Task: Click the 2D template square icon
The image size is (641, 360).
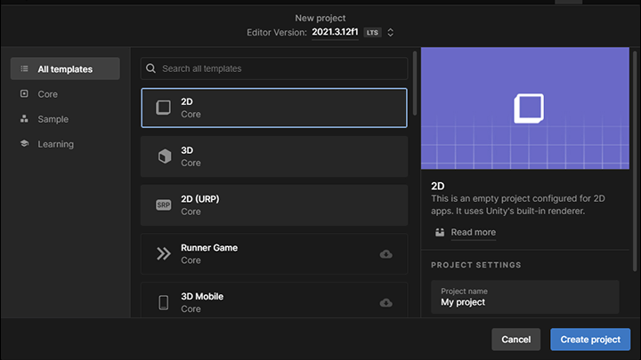Action: (x=163, y=108)
